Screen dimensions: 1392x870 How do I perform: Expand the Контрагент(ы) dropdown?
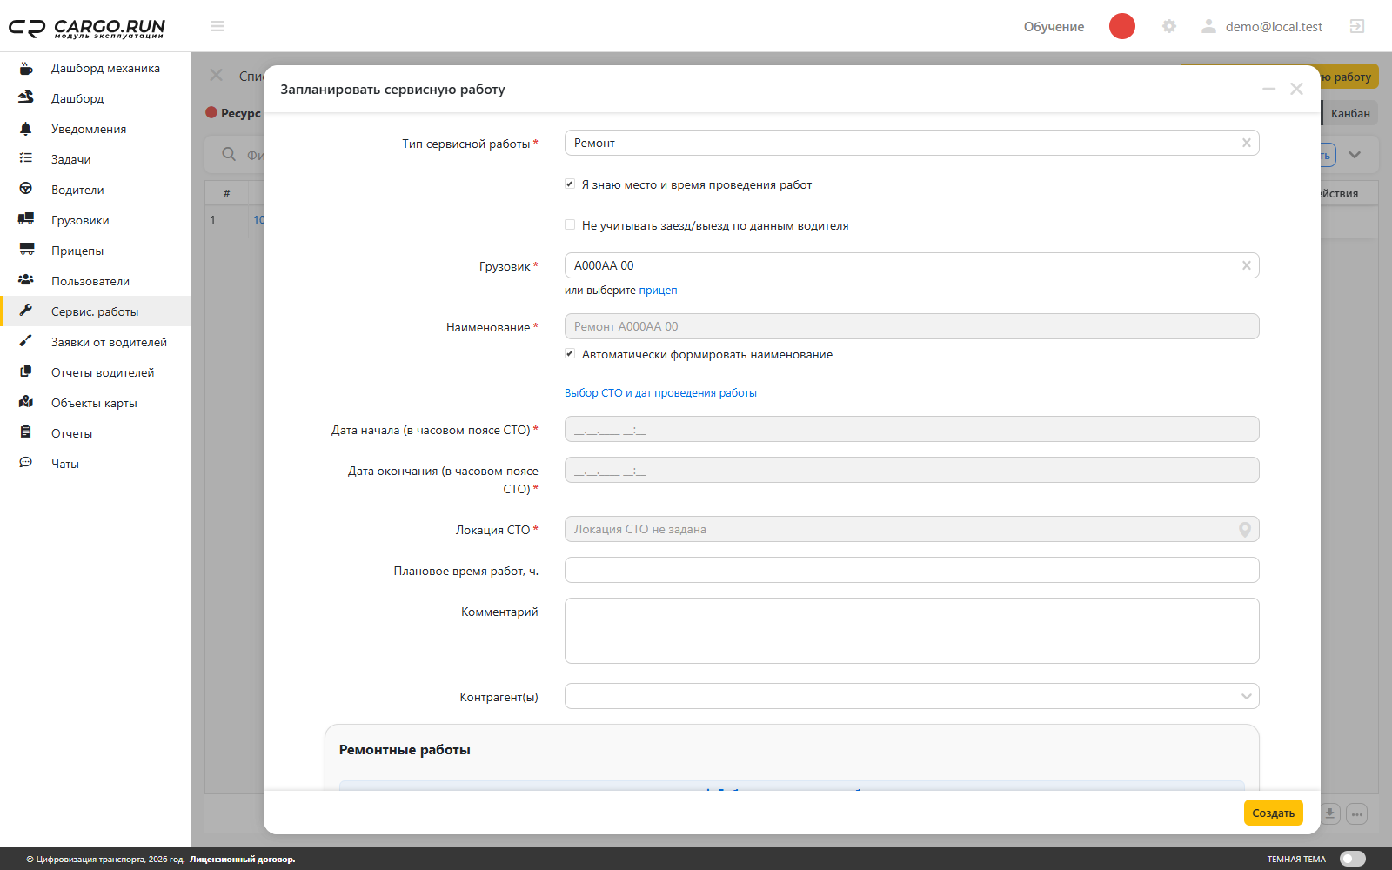[1247, 696]
